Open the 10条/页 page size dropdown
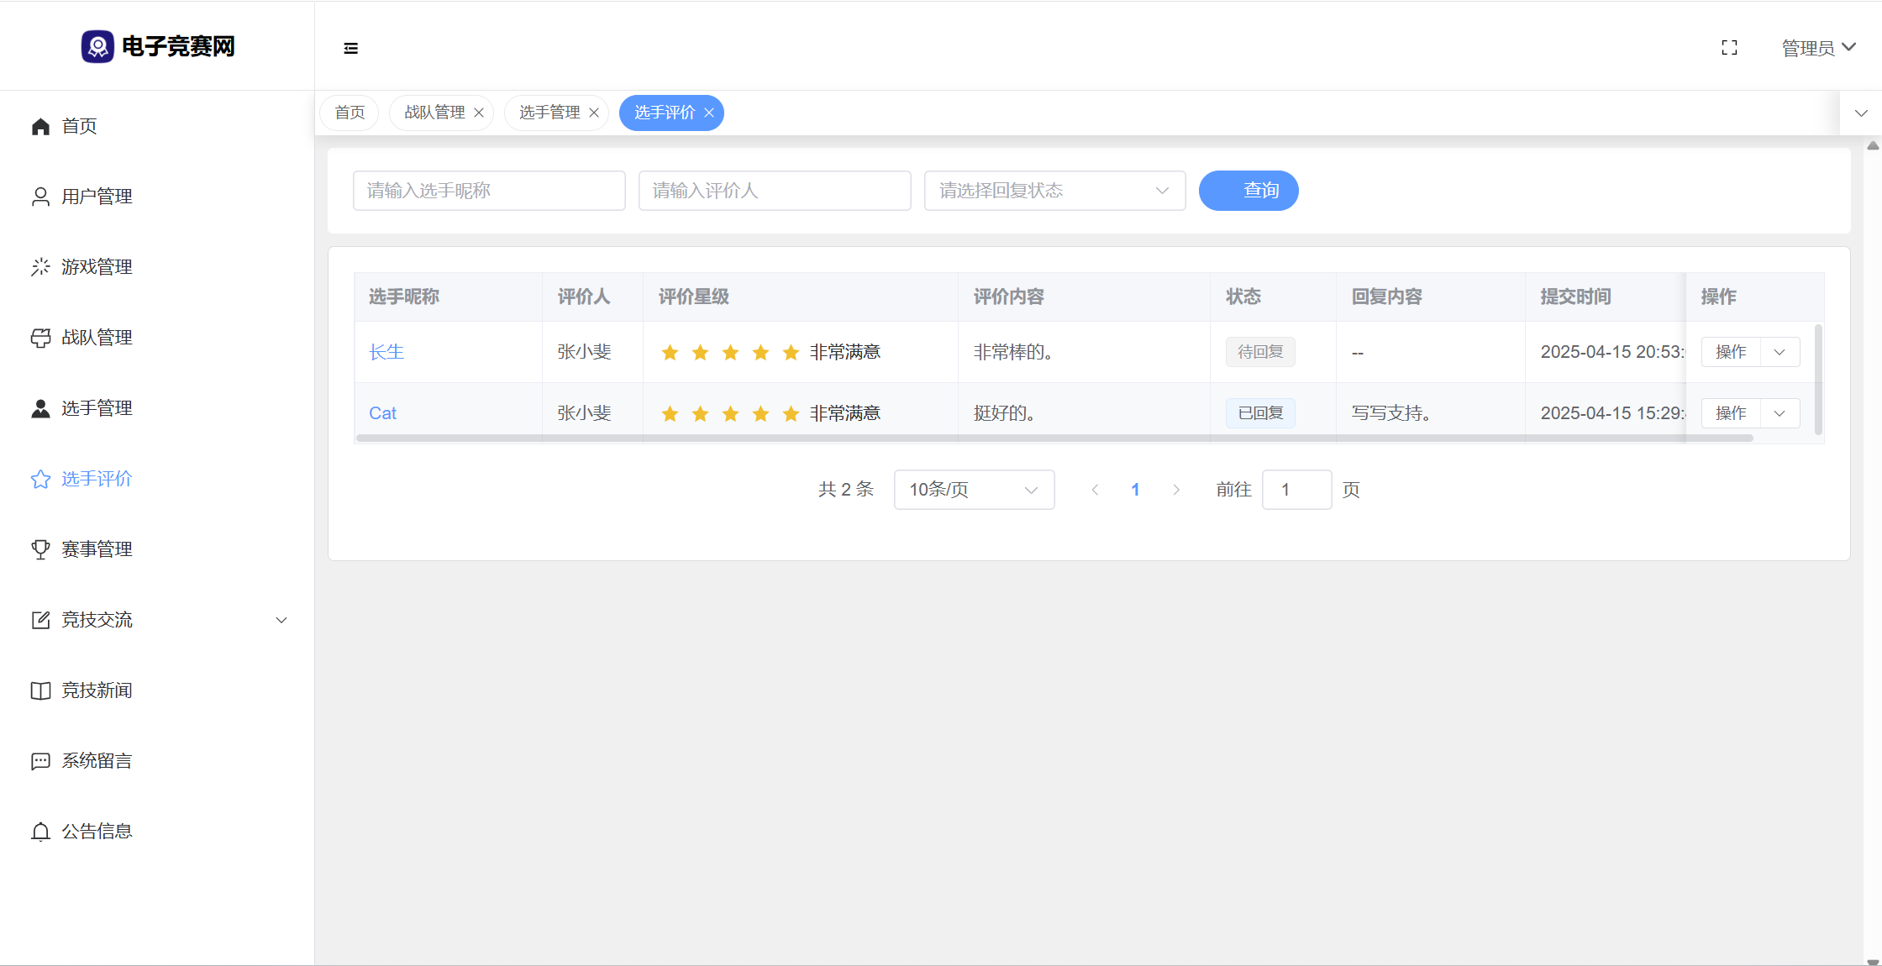 pos(973,490)
